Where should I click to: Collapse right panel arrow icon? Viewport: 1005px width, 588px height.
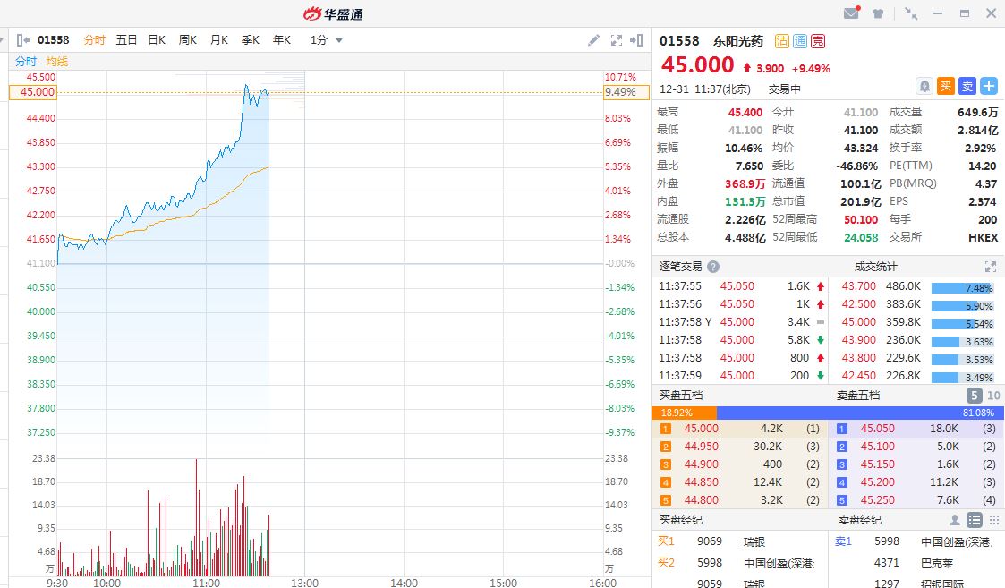pos(637,40)
